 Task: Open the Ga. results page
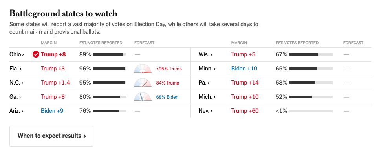click(x=15, y=97)
